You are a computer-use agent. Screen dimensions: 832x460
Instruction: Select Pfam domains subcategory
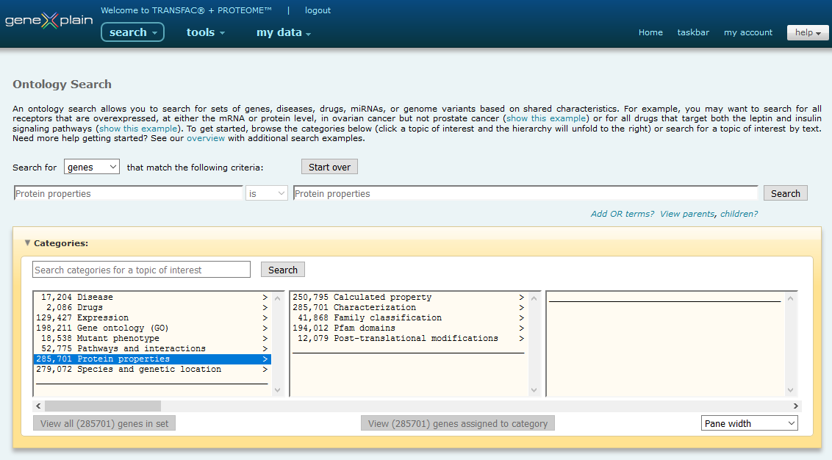(x=409, y=328)
